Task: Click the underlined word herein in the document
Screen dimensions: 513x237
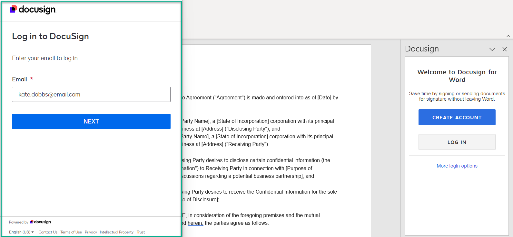Action: pos(195,223)
